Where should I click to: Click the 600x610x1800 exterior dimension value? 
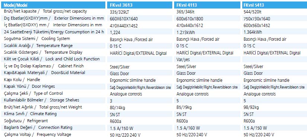(x=190, y=19)
